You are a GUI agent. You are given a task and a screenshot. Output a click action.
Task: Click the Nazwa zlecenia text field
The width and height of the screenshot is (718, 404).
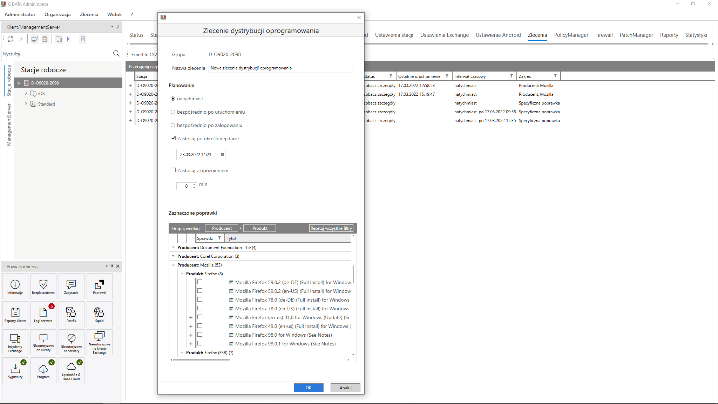(x=281, y=68)
